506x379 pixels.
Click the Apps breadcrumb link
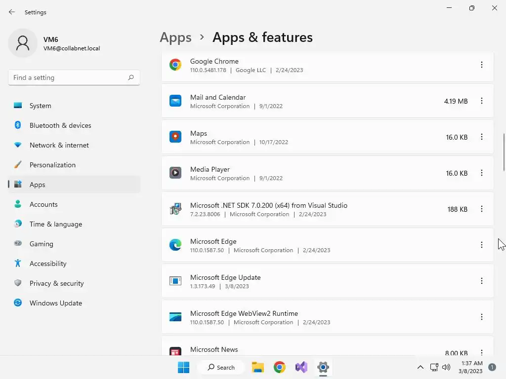tap(175, 38)
